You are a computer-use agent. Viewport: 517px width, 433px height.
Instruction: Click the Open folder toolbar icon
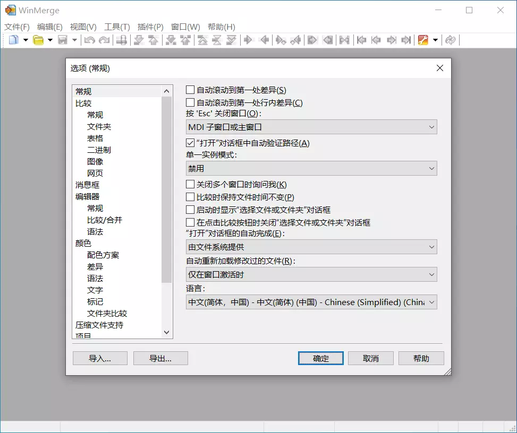38,40
